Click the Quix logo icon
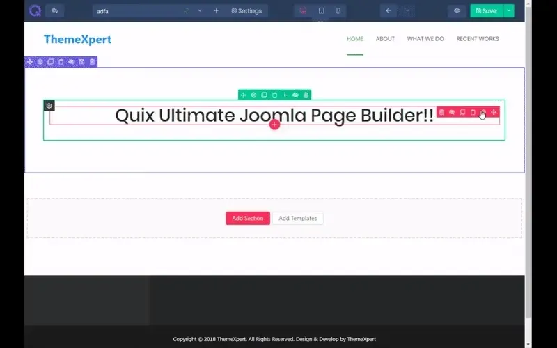The image size is (557, 348). tap(35, 10)
